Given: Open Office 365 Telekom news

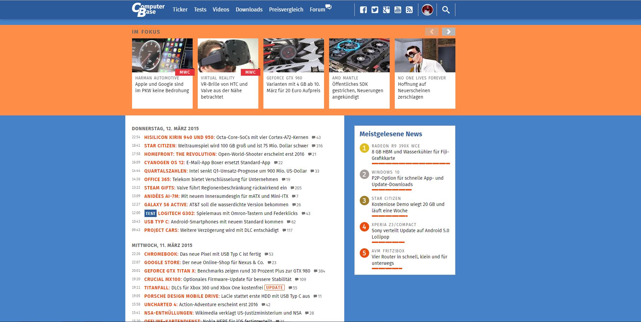Looking at the screenshot, I should tap(211, 179).
